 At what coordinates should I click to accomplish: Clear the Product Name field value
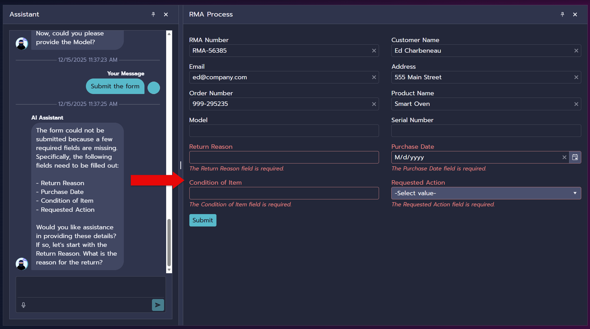click(576, 104)
